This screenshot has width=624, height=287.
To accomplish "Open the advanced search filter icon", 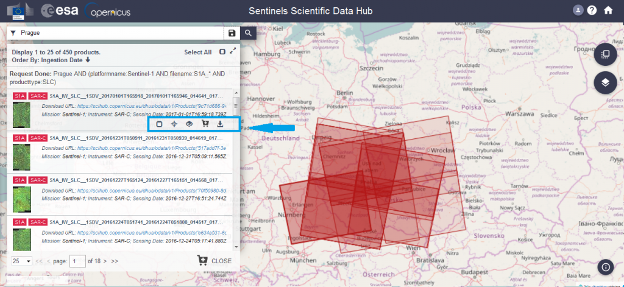I will pyautogui.click(x=13, y=33).
